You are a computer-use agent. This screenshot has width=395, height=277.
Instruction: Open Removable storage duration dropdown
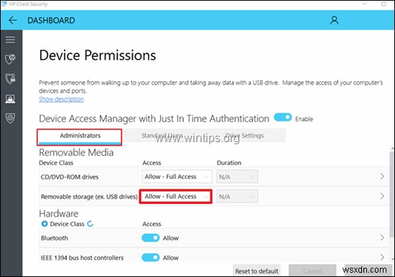[x=237, y=197]
